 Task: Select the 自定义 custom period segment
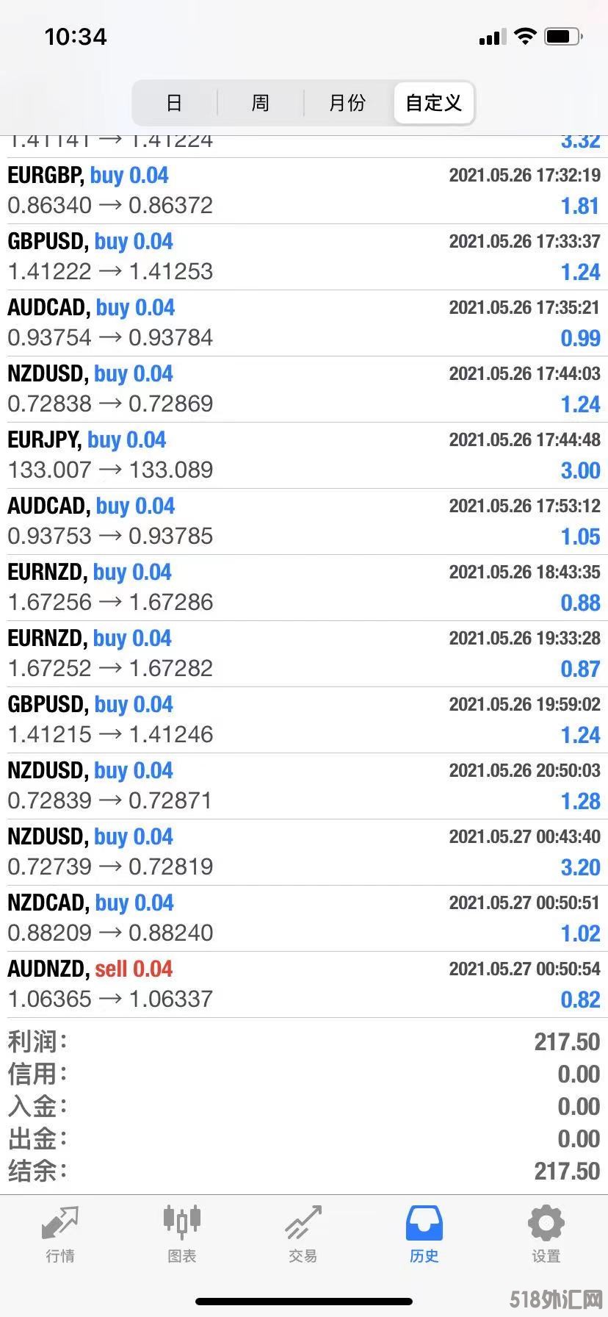434,103
